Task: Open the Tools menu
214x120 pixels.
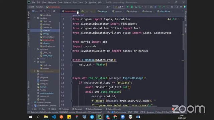Action: (81, 2)
